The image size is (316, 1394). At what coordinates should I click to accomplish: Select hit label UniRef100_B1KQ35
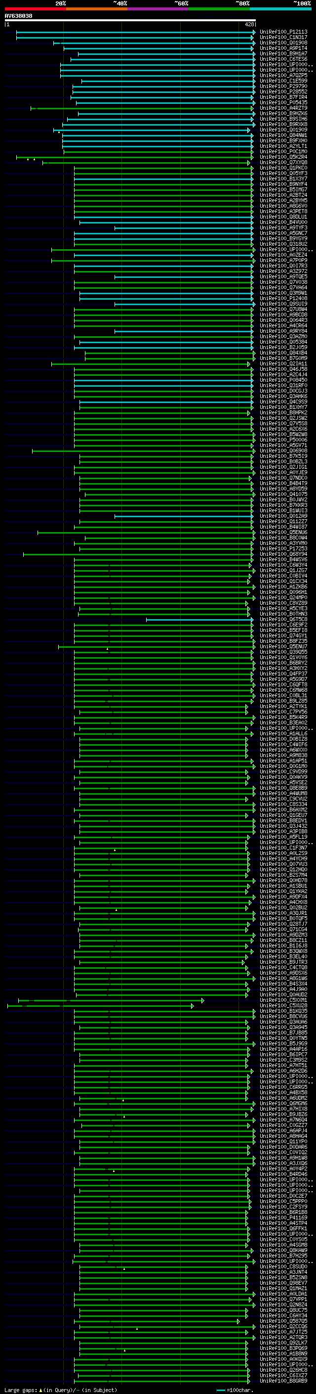pos(283,1011)
